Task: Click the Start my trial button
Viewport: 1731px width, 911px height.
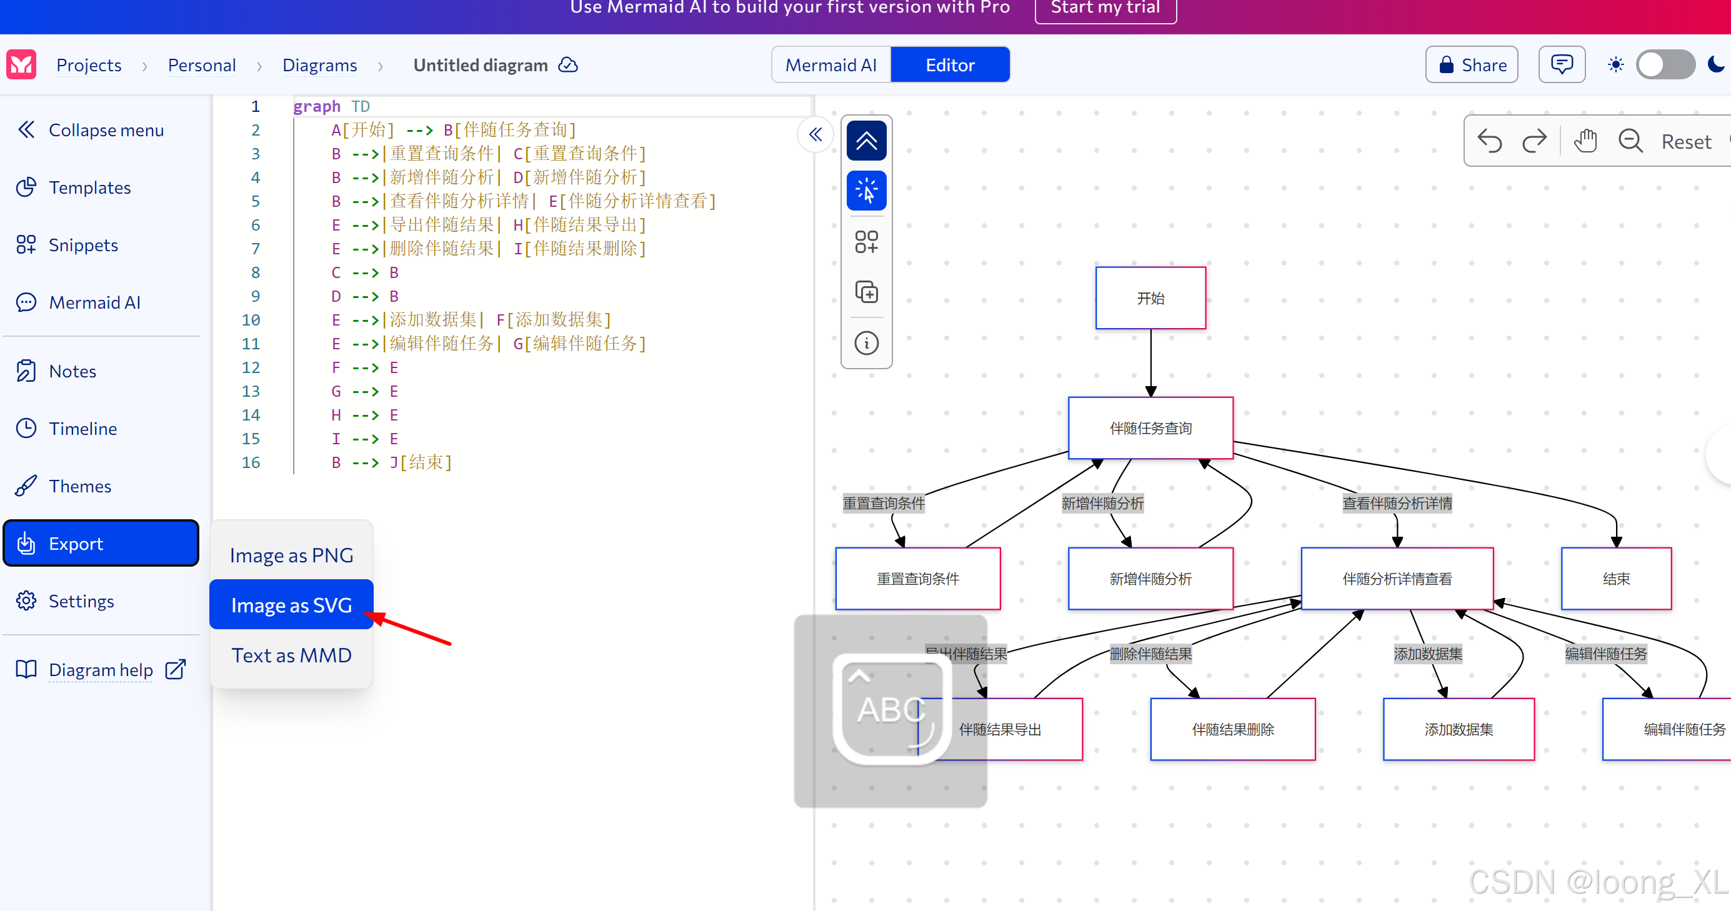Action: [x=1105, y=8]
